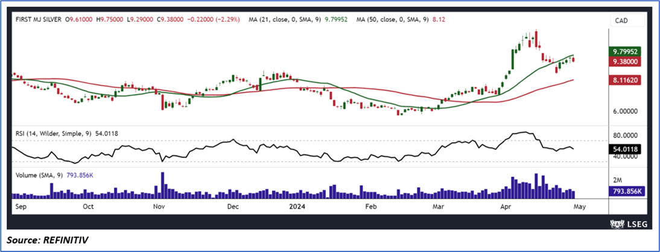The width and height of the screenshot is (660, 252).
Task: Click the Dec date label
Action: (x=233, y=207)
